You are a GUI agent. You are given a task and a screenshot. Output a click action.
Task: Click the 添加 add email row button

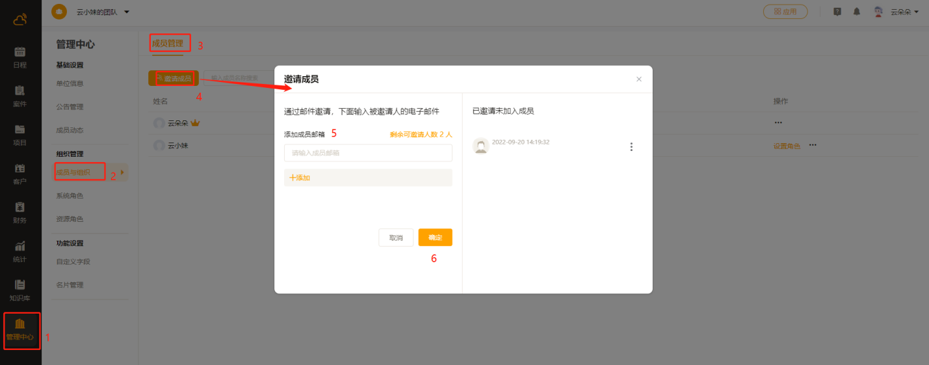368,178
